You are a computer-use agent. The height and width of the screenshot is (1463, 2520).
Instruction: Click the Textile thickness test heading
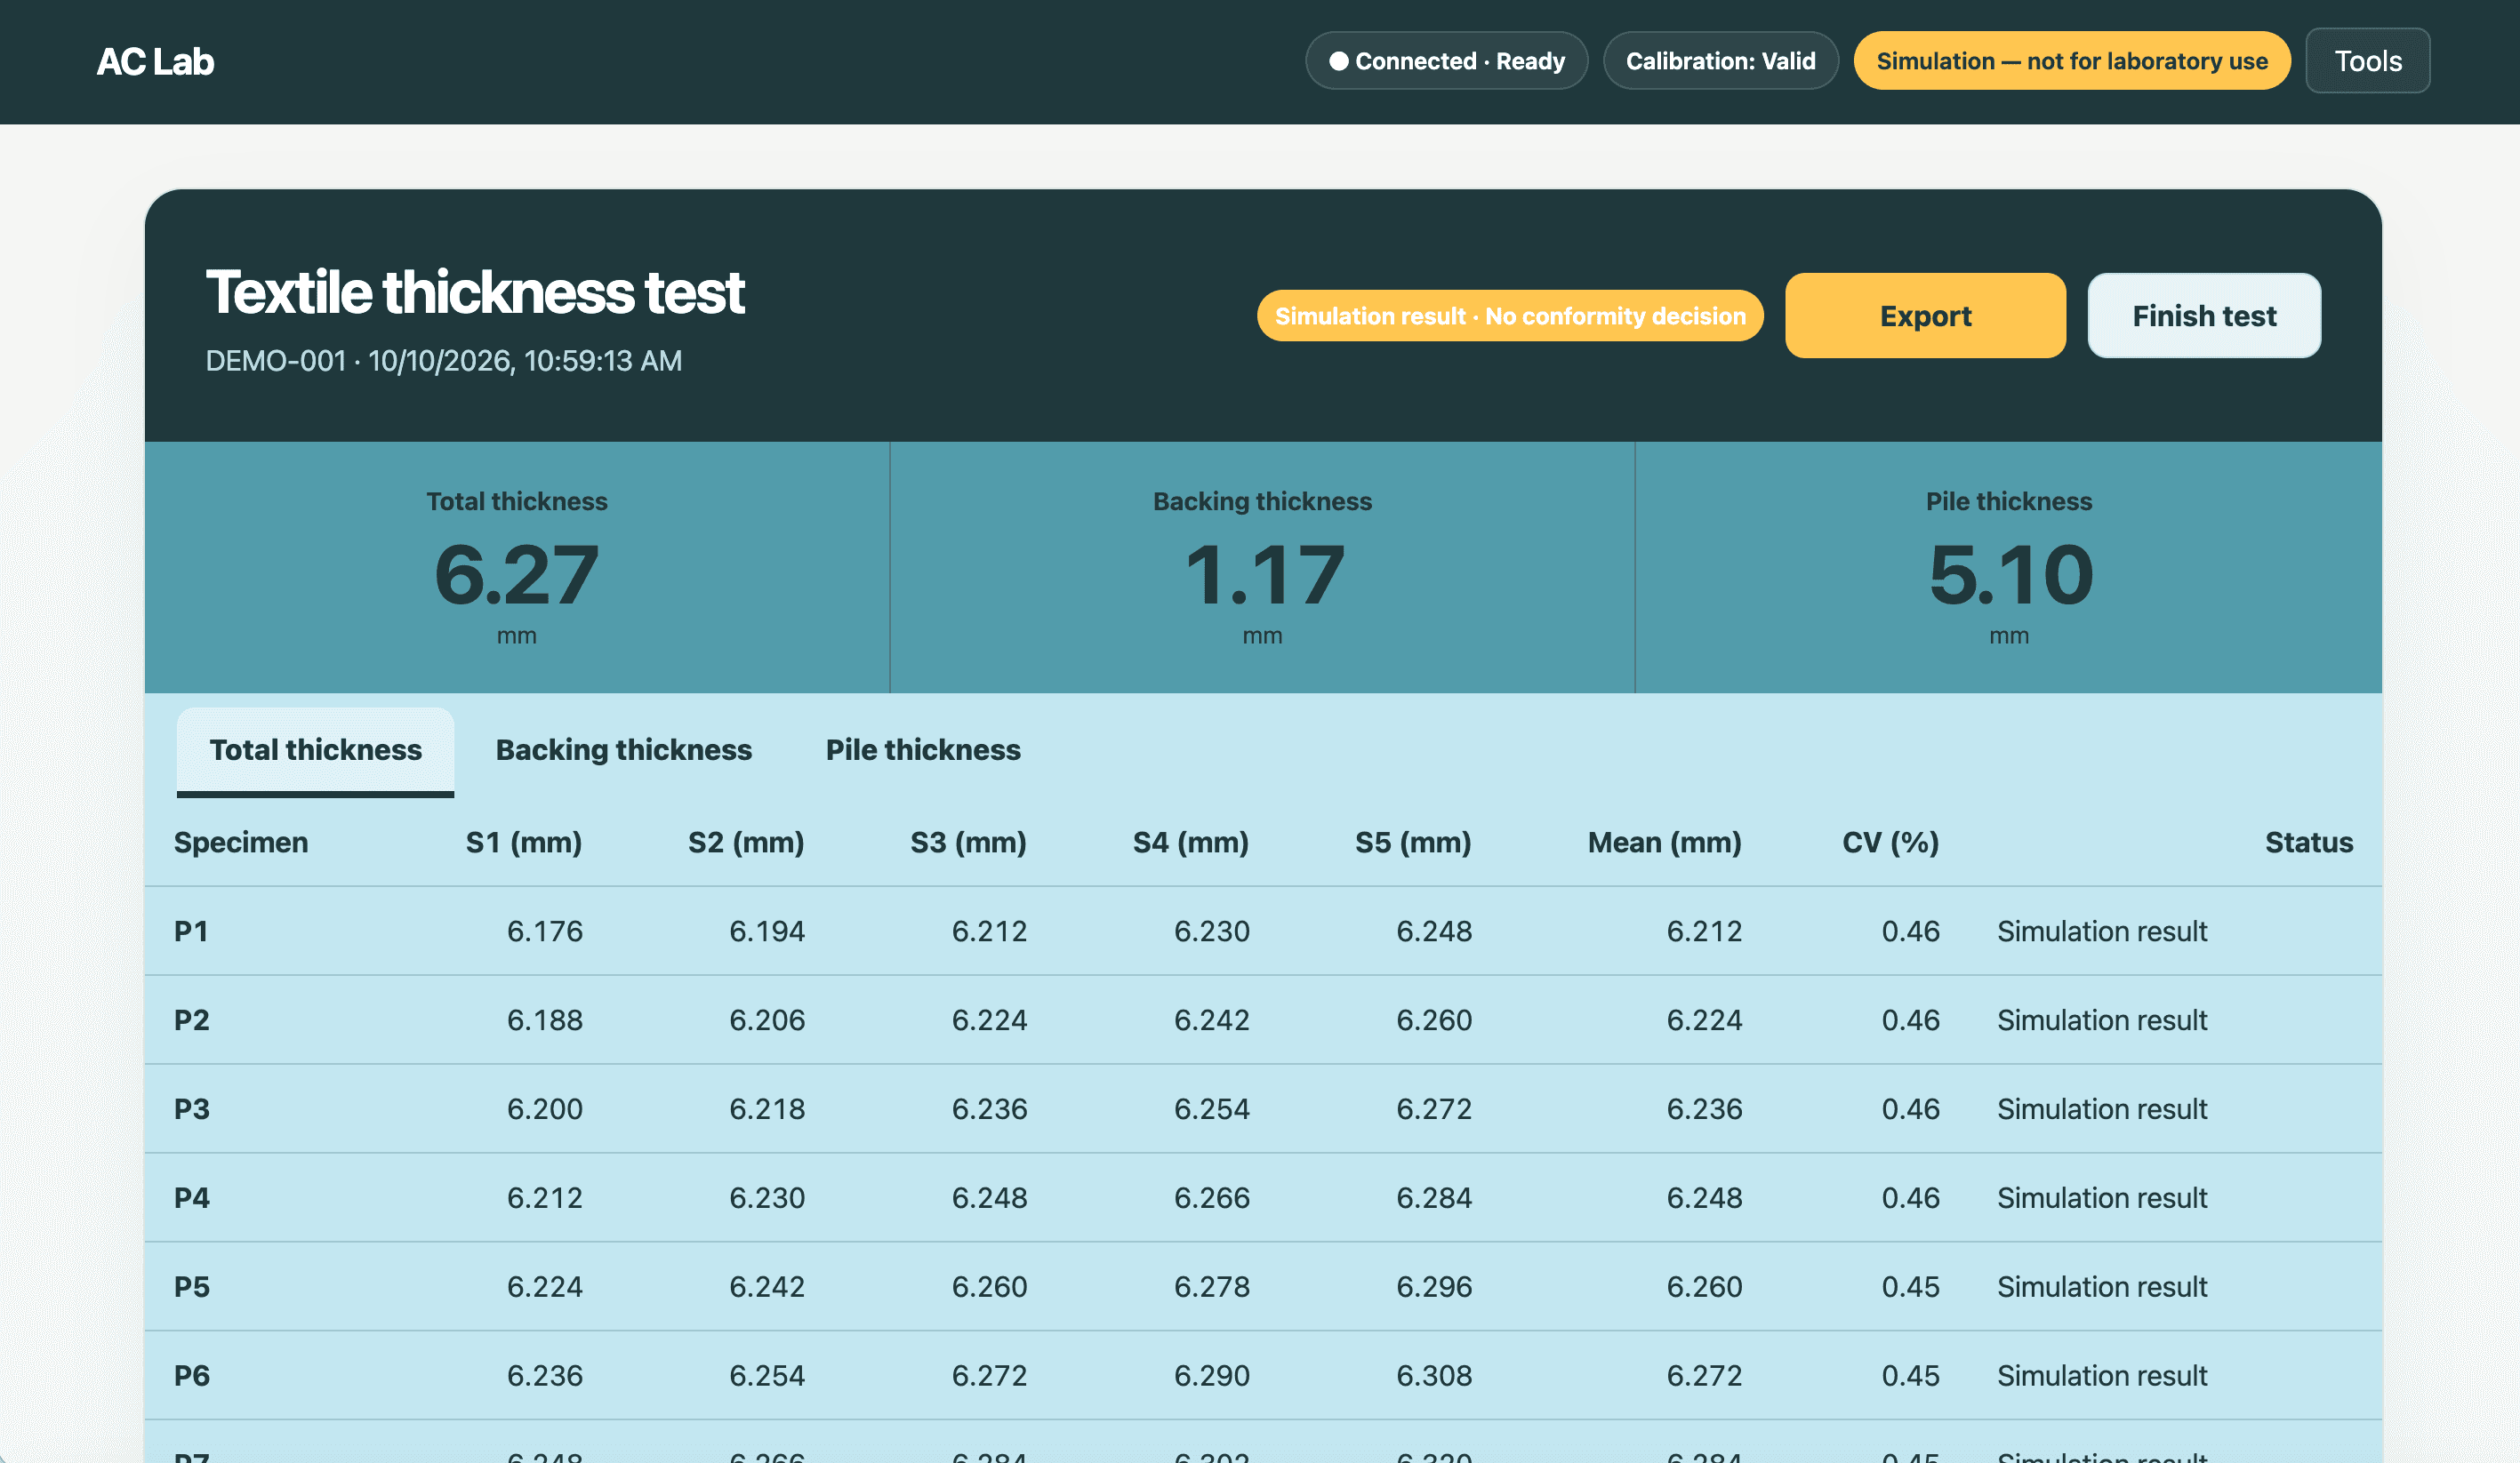coord(475,292)
